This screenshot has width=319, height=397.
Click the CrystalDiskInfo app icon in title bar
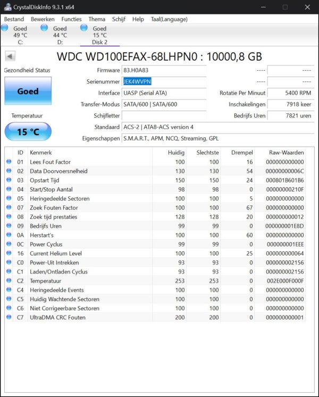coord(7,7)
